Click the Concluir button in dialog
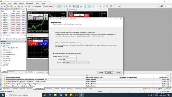 (x=109, y=72)
